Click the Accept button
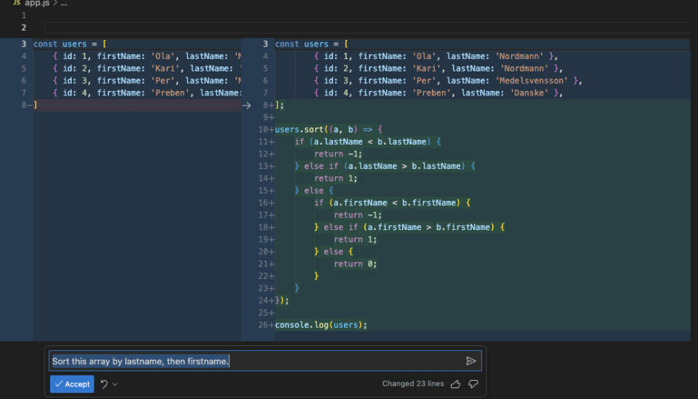The width and height of the screenshot is (698, 399). click(x=72, y=384)
